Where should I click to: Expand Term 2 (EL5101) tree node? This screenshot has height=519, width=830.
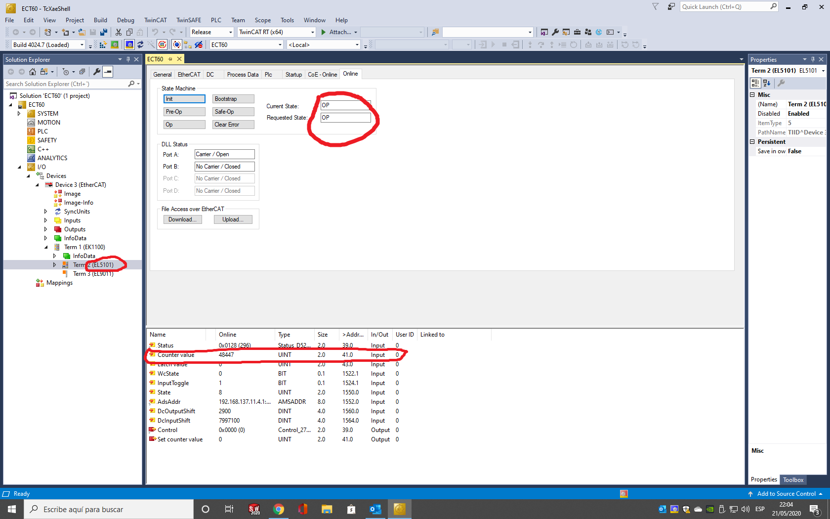coord(55,265)
